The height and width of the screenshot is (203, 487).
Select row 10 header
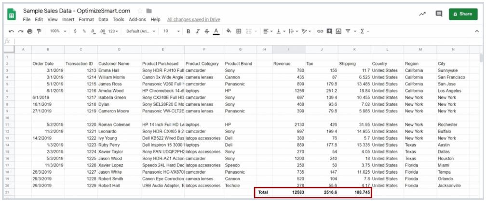coord(9,118)
